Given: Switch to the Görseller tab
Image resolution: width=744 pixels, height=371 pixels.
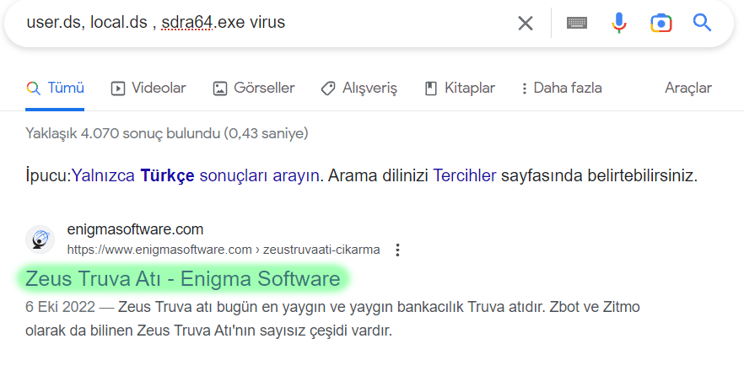Looking at the screenshot, I should coord(254,88).
